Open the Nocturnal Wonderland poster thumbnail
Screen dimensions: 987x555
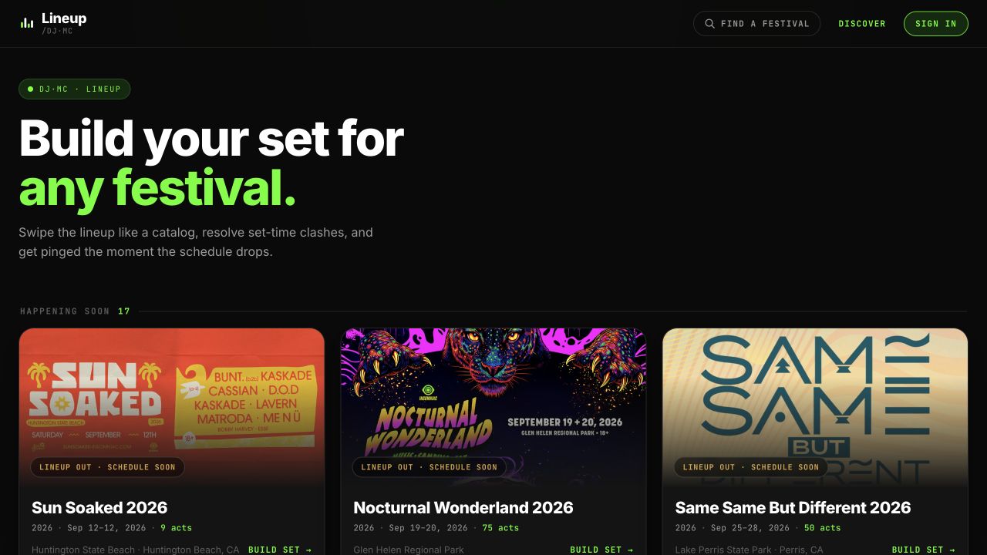pos(493,409)
